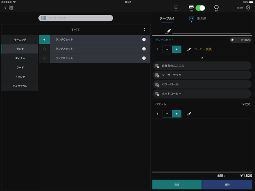Click the refresh update icon

(216, 8)
